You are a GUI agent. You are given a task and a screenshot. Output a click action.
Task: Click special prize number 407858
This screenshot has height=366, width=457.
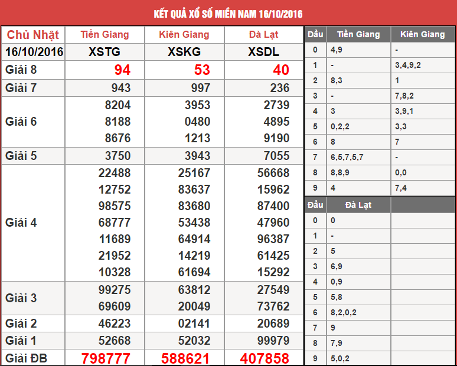coord(265,358)
